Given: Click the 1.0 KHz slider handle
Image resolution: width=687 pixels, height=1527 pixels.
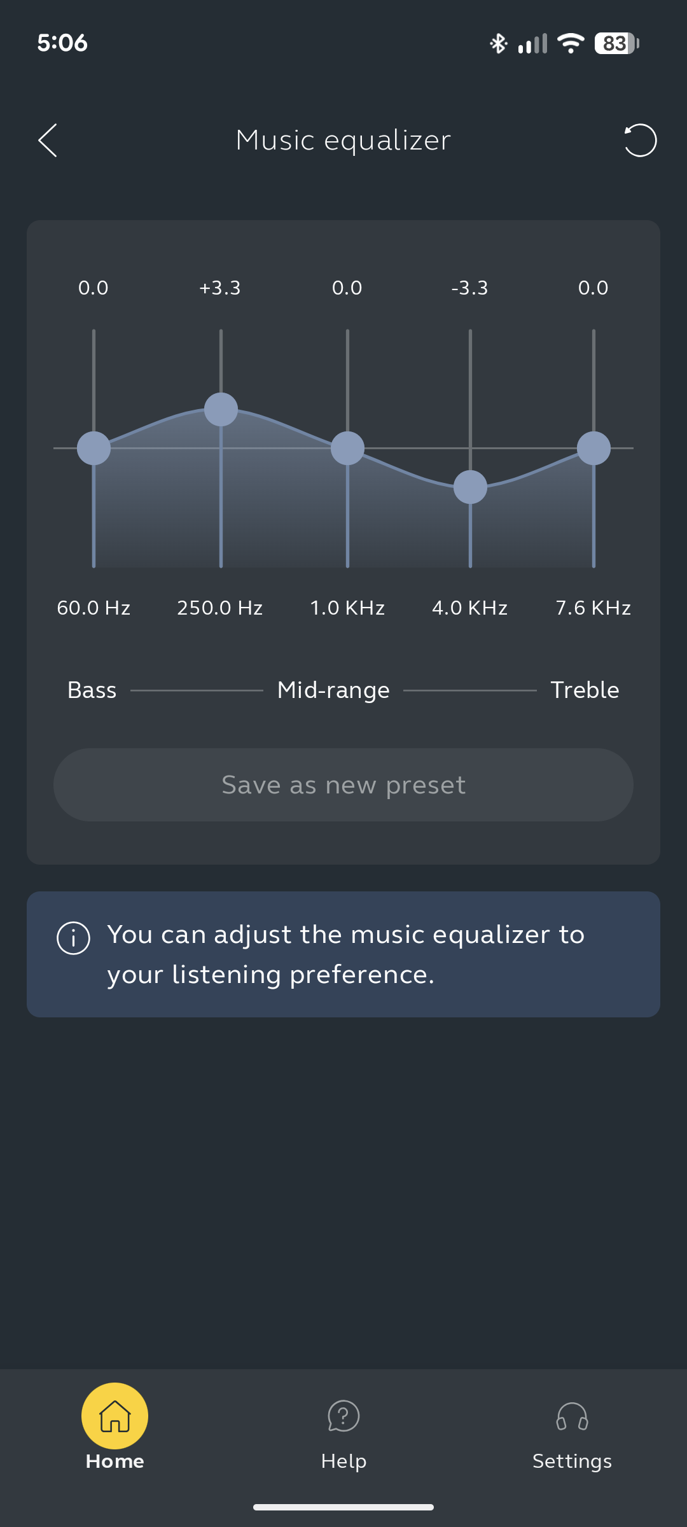Looking at the screenshot, I should point(347,449).
